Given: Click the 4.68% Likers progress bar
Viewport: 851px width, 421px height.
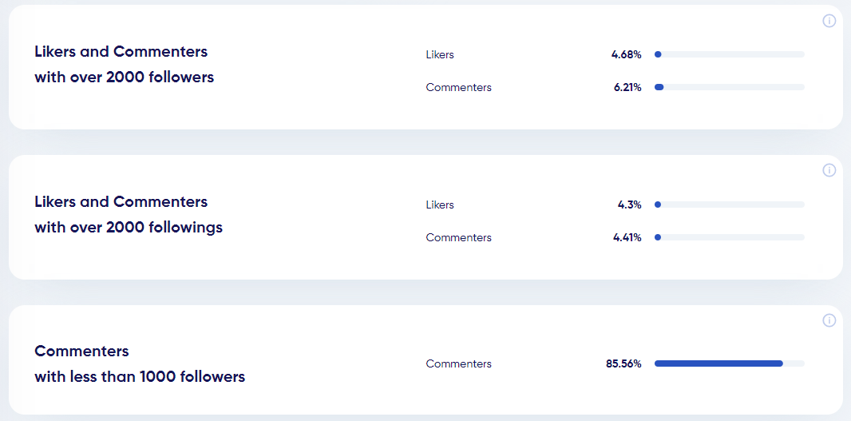Looking at the screenshot, I should pyautogui.click(x=730, y=54).
